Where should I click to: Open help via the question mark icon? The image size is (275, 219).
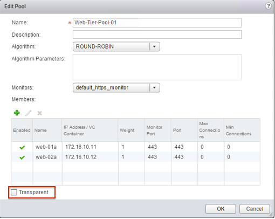269,6
